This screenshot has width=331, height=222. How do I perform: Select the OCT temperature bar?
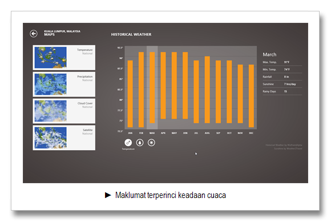coord(229,92)
